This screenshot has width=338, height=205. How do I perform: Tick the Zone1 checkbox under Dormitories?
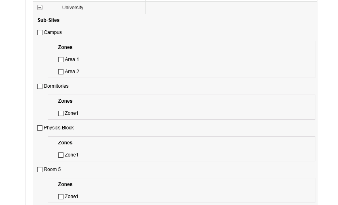click(x=61, y=114)
